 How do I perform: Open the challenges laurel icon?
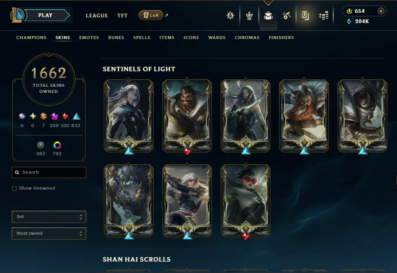(x=249, y=16)
